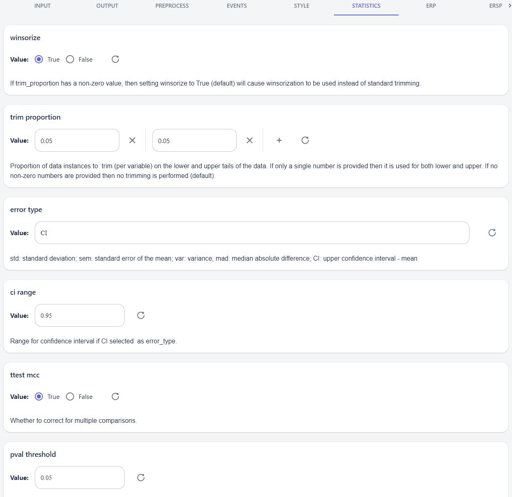
Task: Open the ERP tab
Action: pyautogui.click(x=431, y=6)
